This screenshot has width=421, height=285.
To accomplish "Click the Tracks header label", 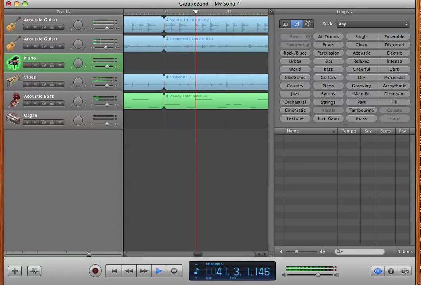I will click(63, 12).
